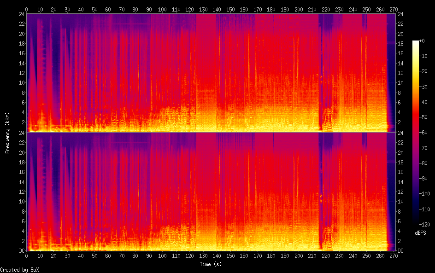Click the "-80" color scale label

(x=423, y=163)
